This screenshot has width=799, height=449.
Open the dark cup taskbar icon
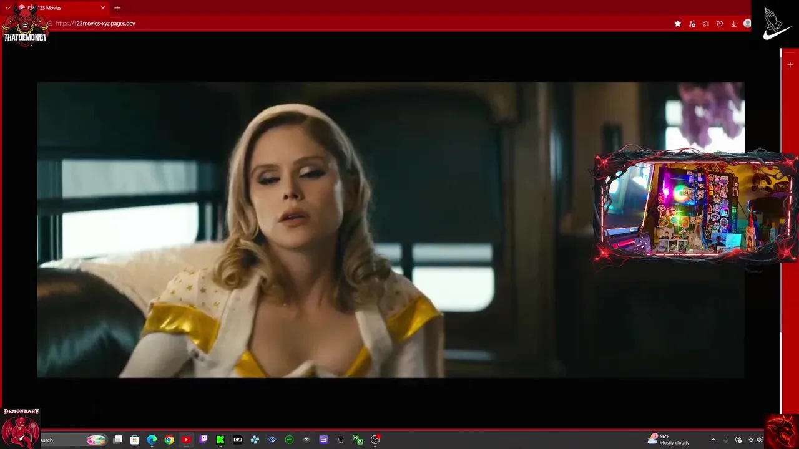point(341,440)
